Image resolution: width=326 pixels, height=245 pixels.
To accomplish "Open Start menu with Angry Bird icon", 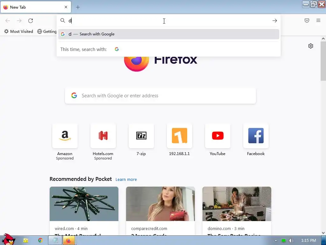I will (8, 240).
